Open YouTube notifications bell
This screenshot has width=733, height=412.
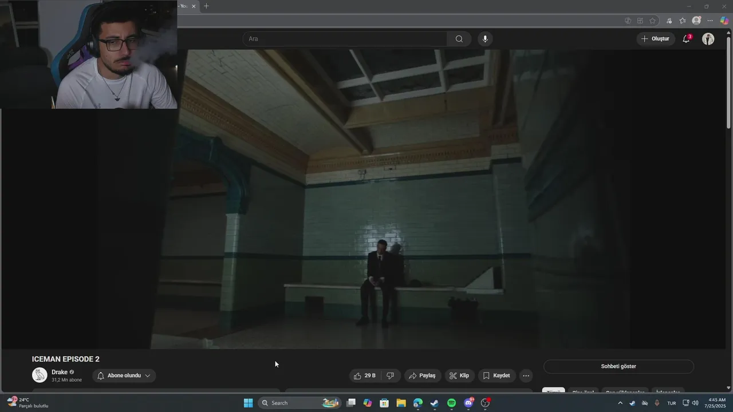686,39
